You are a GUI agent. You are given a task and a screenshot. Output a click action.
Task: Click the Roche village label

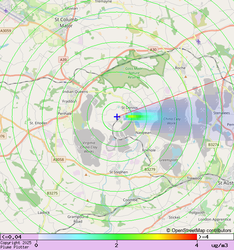pyautogui.click(x=180, y=68)
